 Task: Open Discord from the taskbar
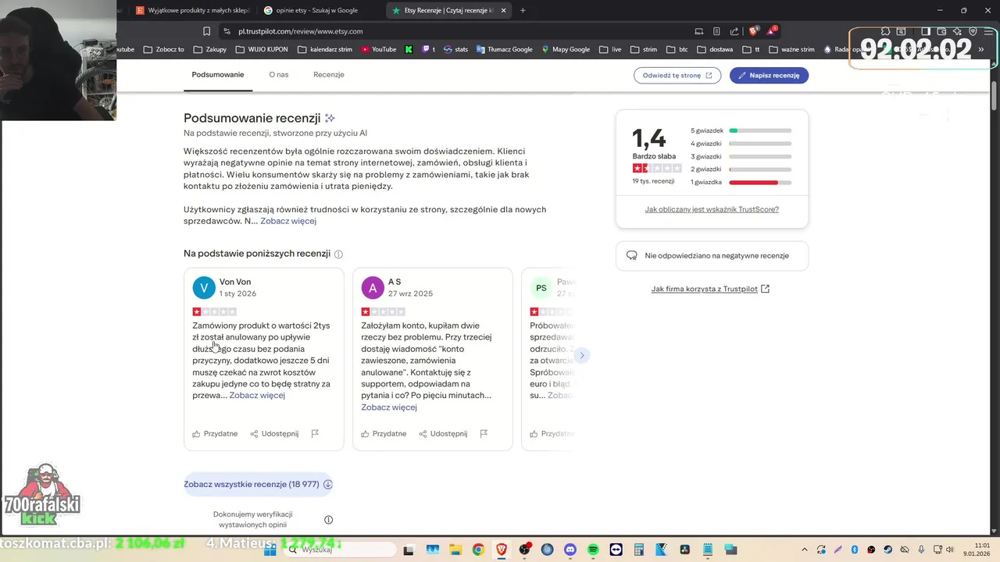pos(570,550)
